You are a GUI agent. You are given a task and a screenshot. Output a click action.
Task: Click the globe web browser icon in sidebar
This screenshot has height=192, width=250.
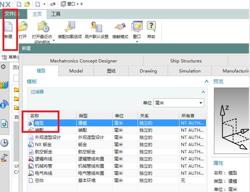coord(4,124)
